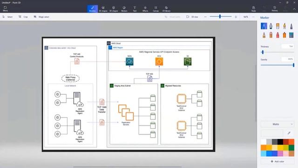The image size is (298, 168).
Task: Open the Menu folder icon
Action: 5,8
